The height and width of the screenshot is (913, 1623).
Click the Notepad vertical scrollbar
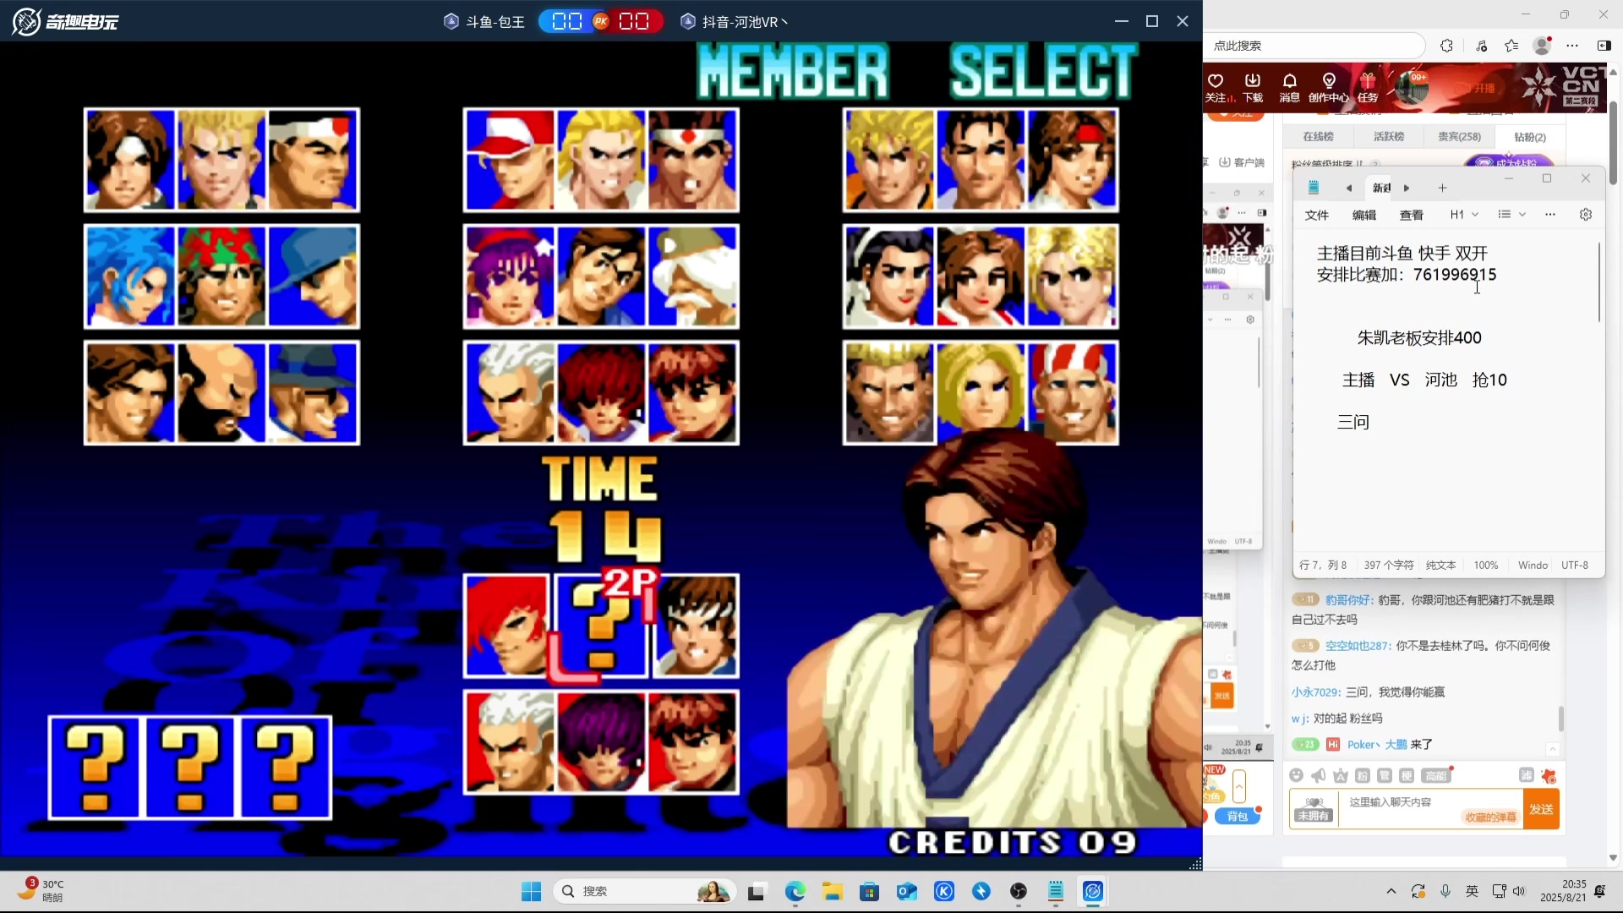[1599, 282]
